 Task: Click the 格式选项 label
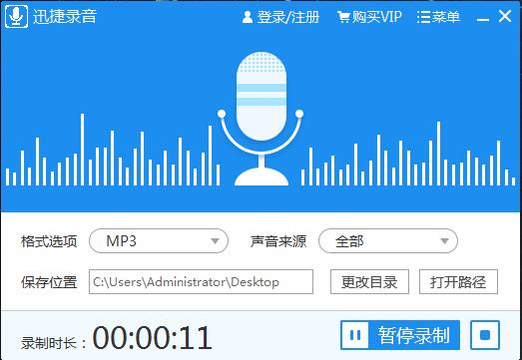tap(49, 241)
